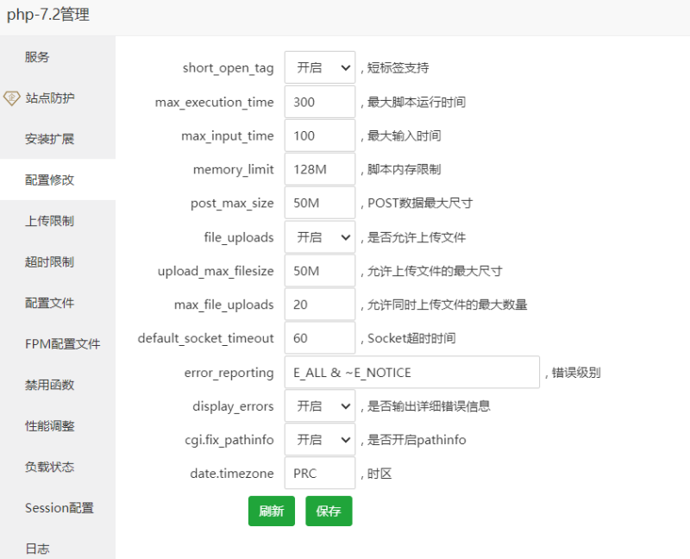Expand the short_open_tag dropdown
Image resolution: width=690 pixels, height=559 pixels.
click(320, 67)
